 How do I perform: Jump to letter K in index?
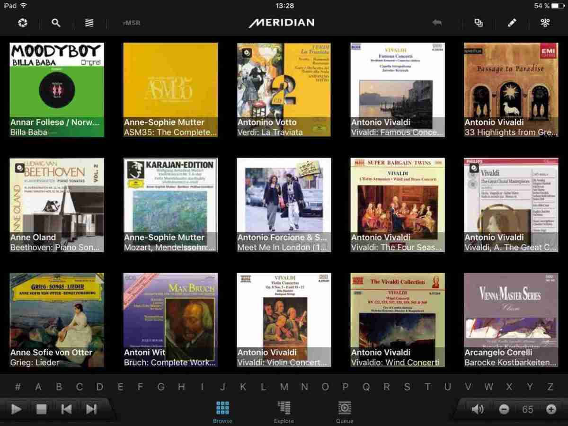tap(243, 387)
